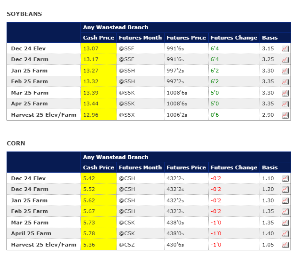Image resolution: width=300 pixels, height=255 pixels.
Task: Click chart icon for soybeans Mar 25 Farm
Action: point(285,93)
